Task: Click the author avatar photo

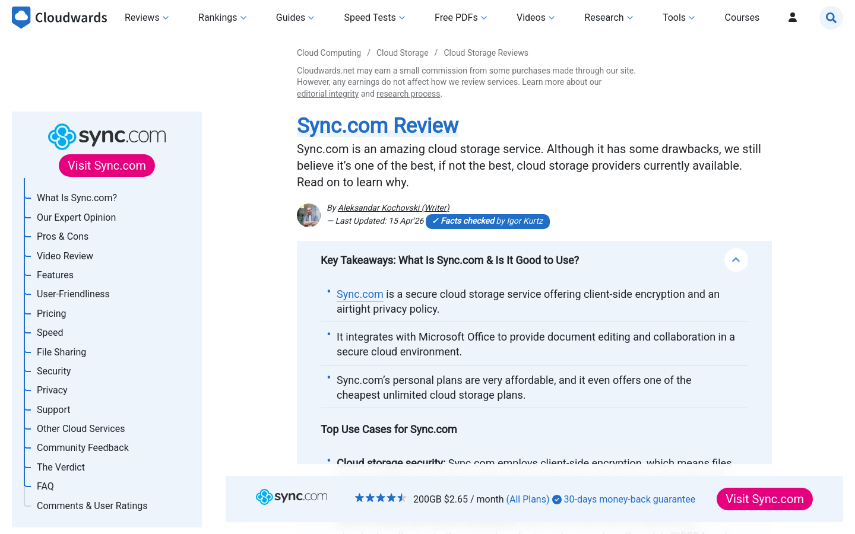Action: point(309,215)
